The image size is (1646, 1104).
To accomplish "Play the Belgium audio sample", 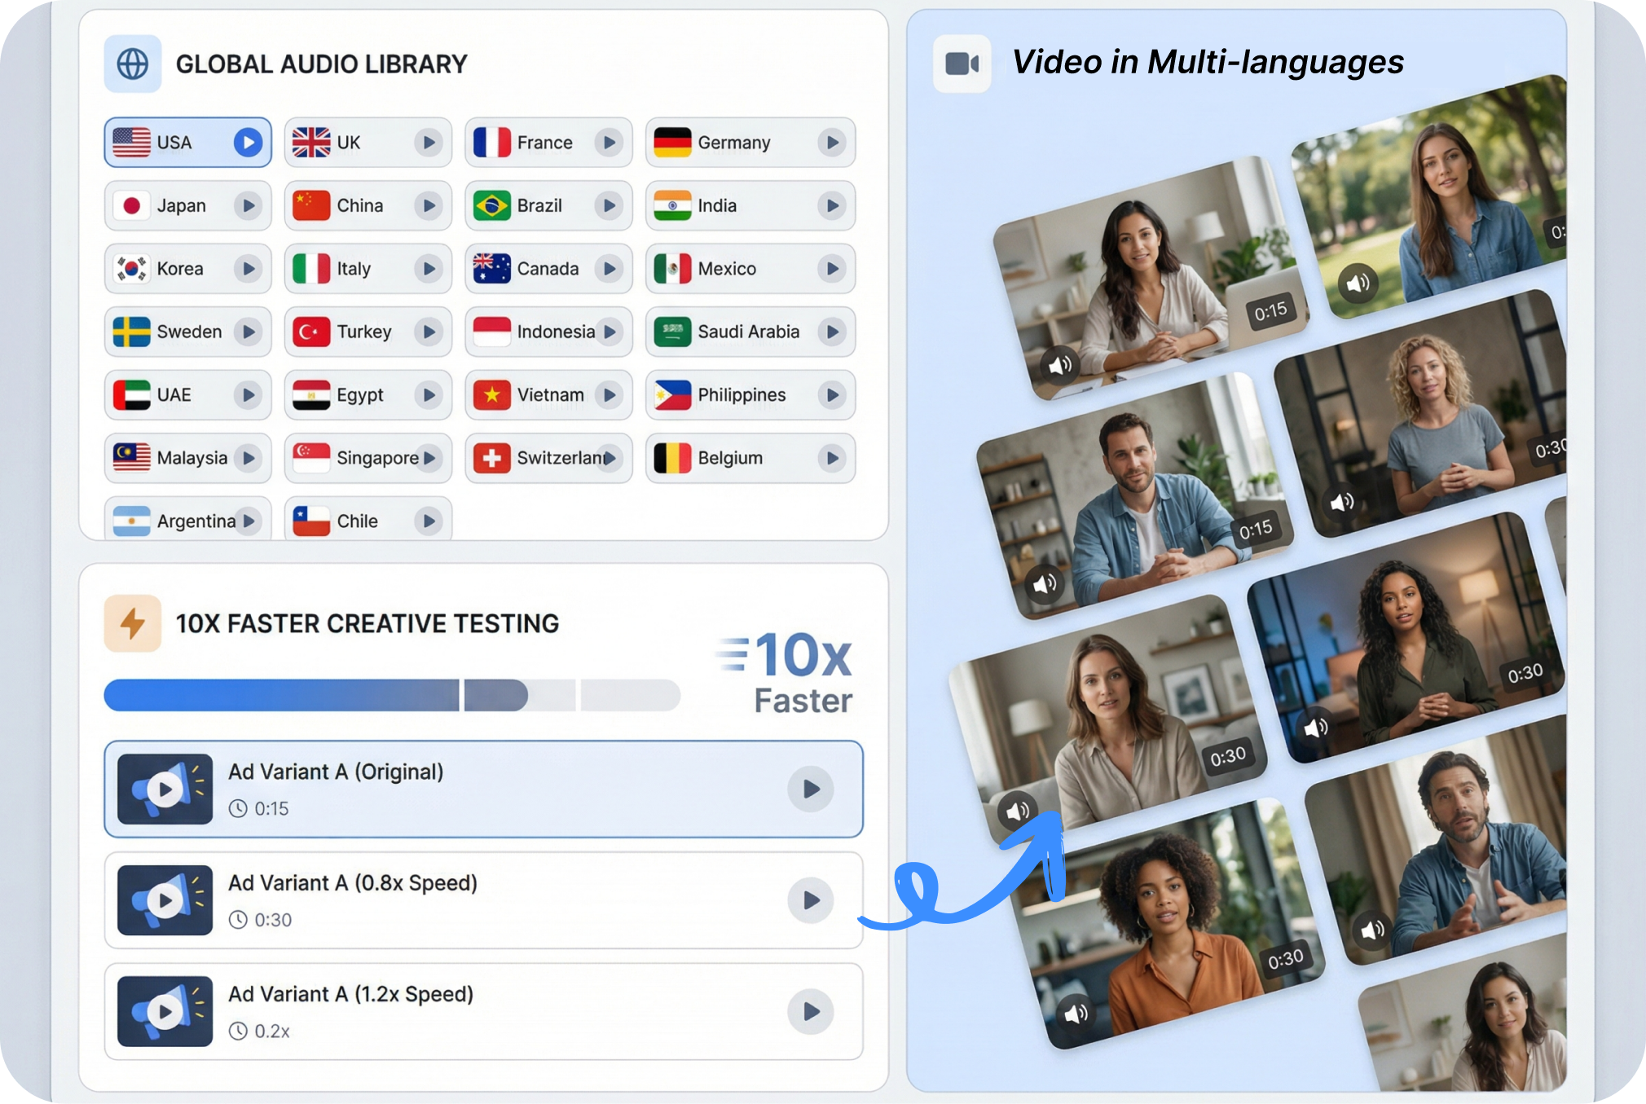I will pyautogui.click(x=832, y=458).
